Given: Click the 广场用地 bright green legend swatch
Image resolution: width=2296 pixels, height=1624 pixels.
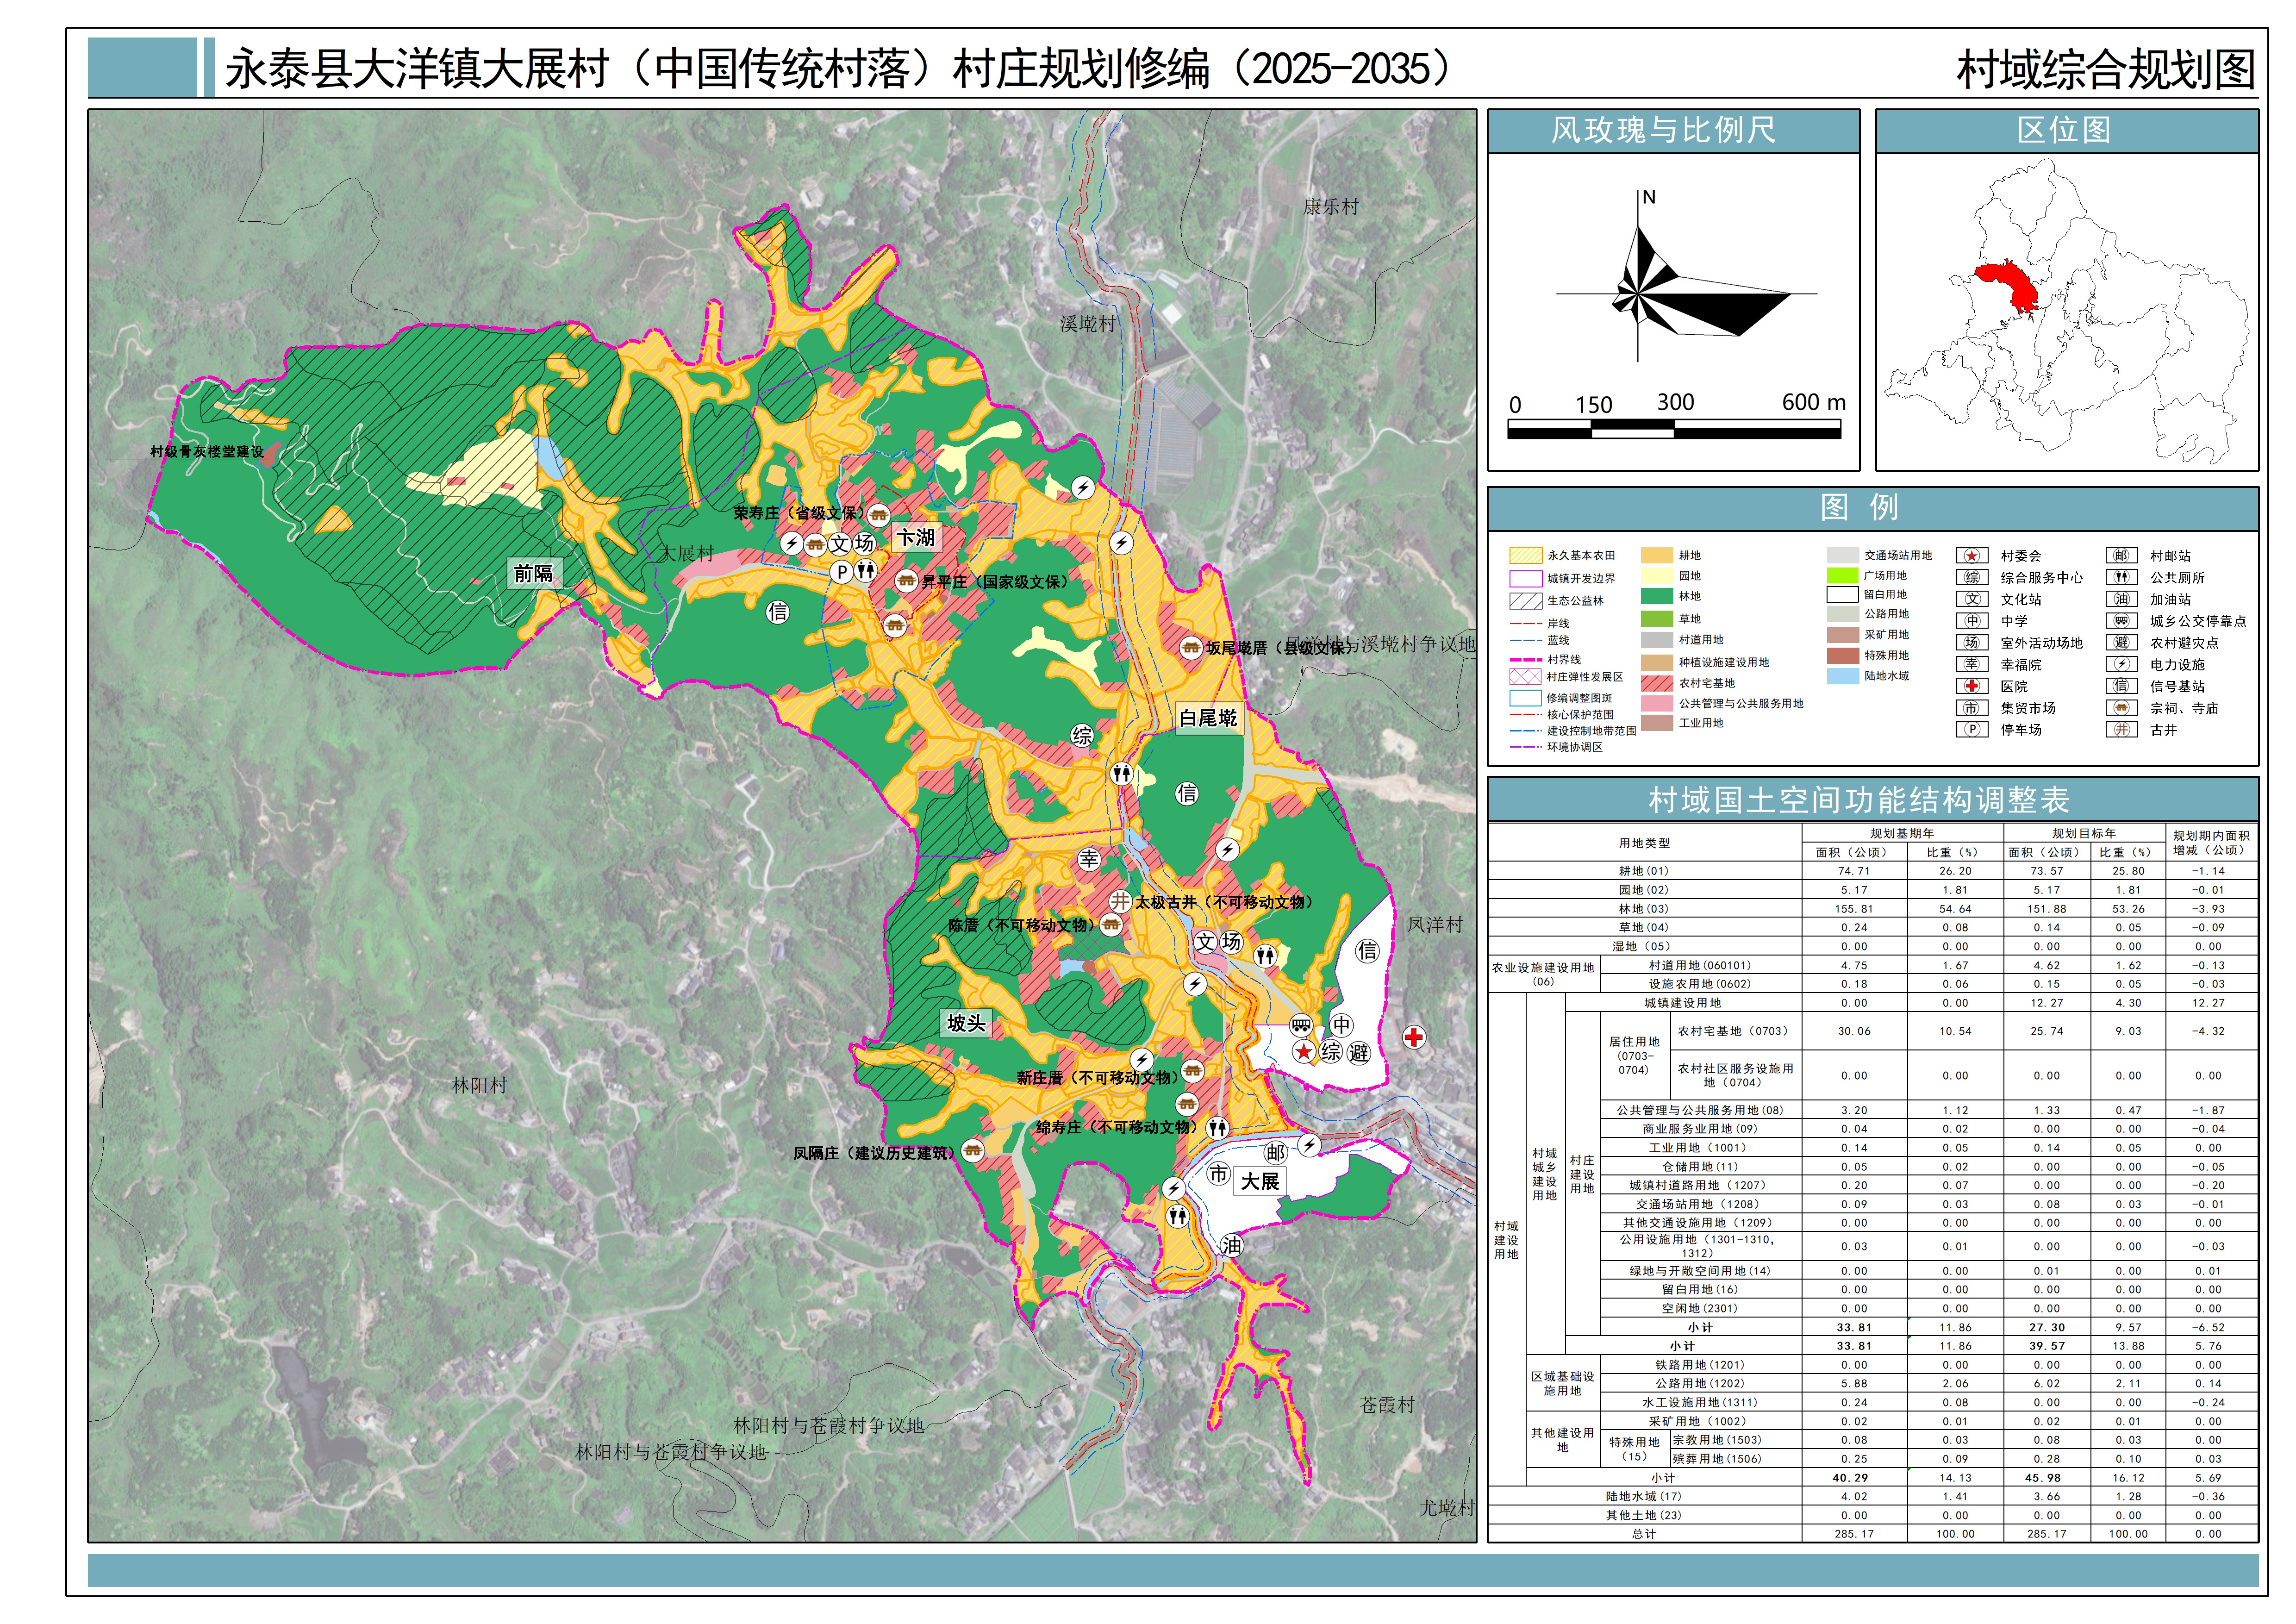Looking at the screenshot, I should click(x=1842, y=575).
